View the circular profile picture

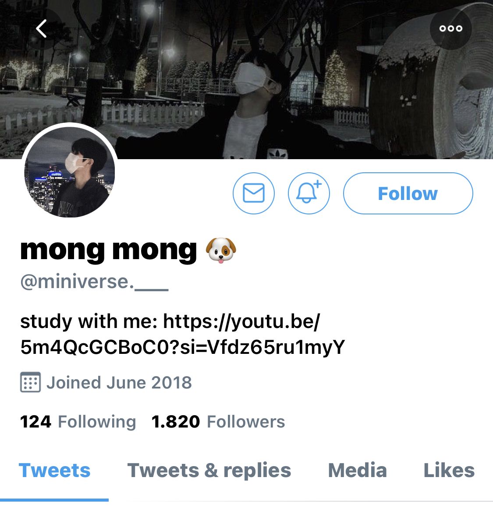(70, 171)
